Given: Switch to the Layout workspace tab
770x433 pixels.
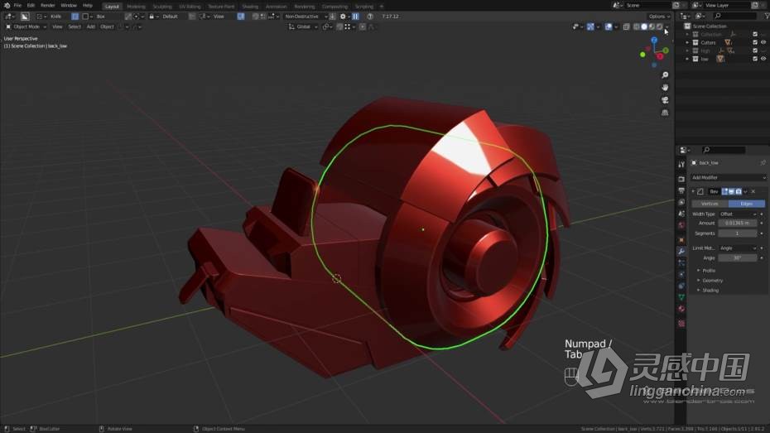Looking at the screenshot, I should click(112, 7).
